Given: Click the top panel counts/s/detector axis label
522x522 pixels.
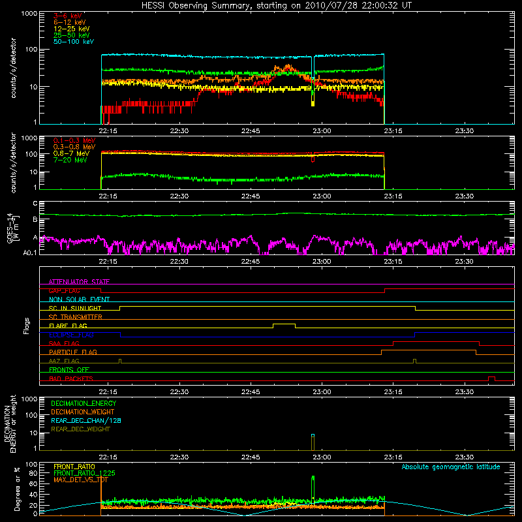Looking at the screenshot, I should point(13,68).
